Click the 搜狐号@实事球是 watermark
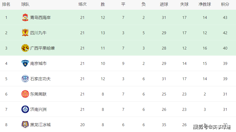 (212, 127)
